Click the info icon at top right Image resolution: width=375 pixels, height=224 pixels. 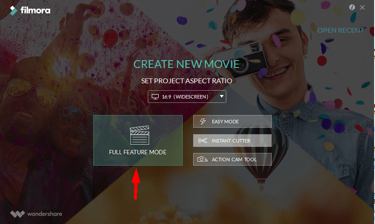352,7
